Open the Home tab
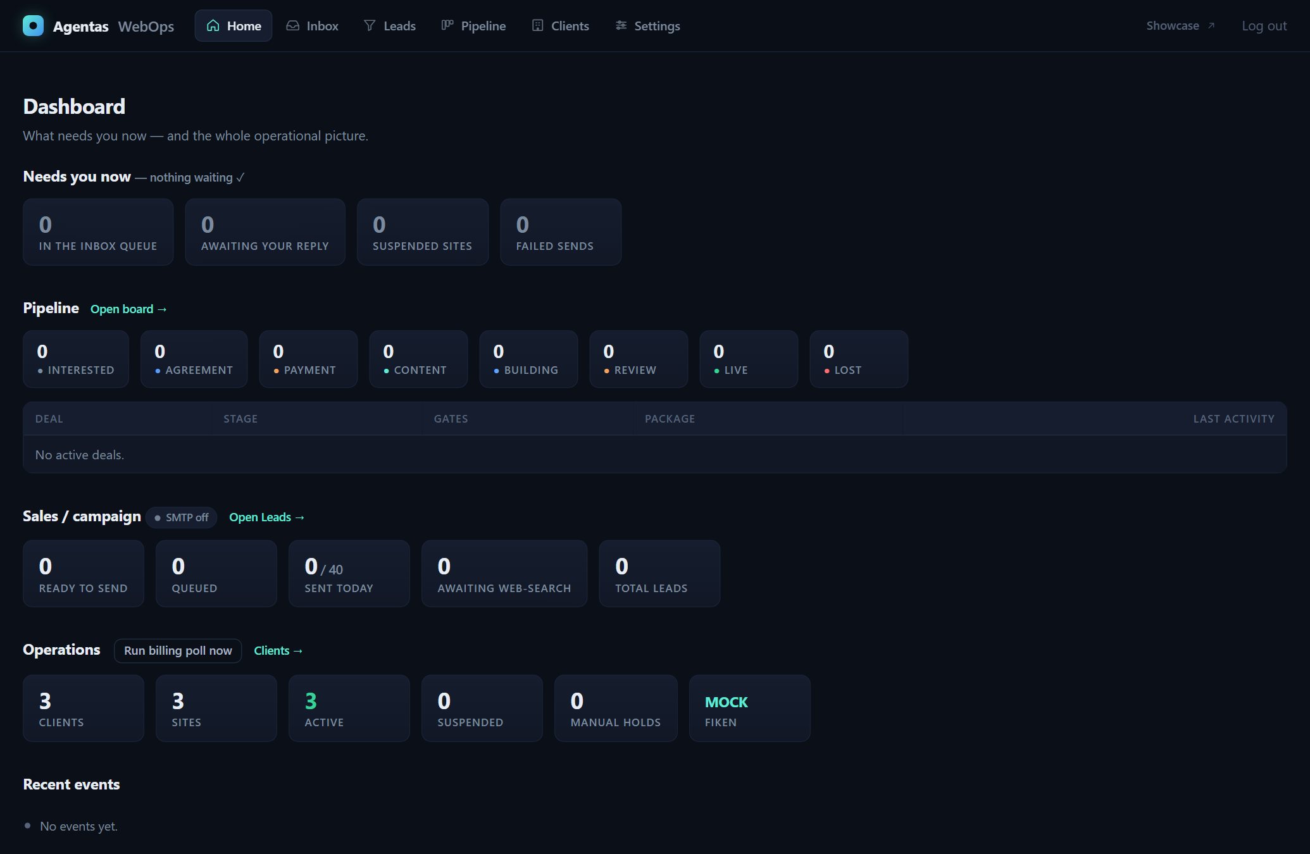The image size is (1310, 854). [x=234, y=25]
